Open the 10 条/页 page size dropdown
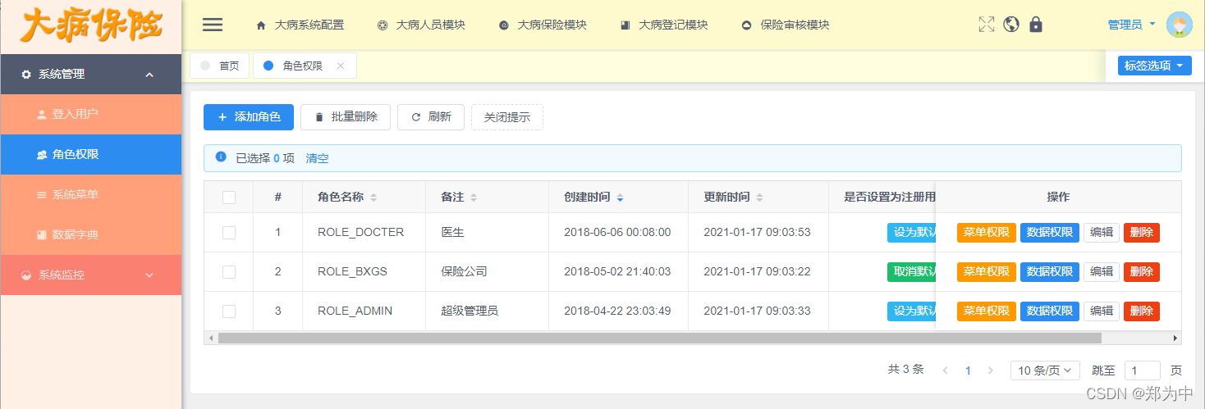 [x=1045, y=370]
